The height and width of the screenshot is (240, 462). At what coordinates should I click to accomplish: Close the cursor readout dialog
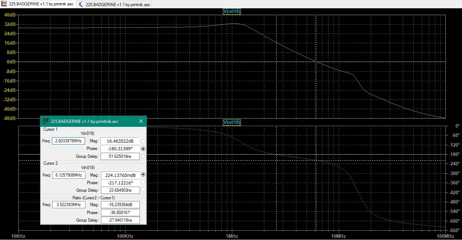pos(141,121)
